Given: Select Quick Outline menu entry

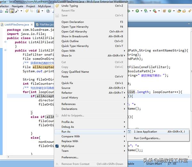Looking at the screenshot, I should pos(70,41).
